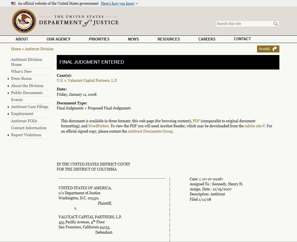The image size is (297, 242).
Task: Click the search magnifying glass icon
Action: point(275,24)
